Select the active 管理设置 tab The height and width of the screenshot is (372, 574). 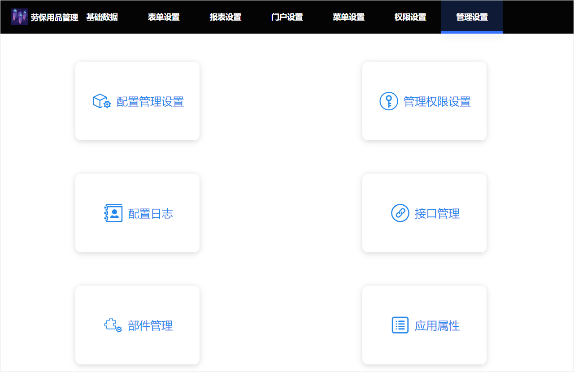click(x=472, y=17)
